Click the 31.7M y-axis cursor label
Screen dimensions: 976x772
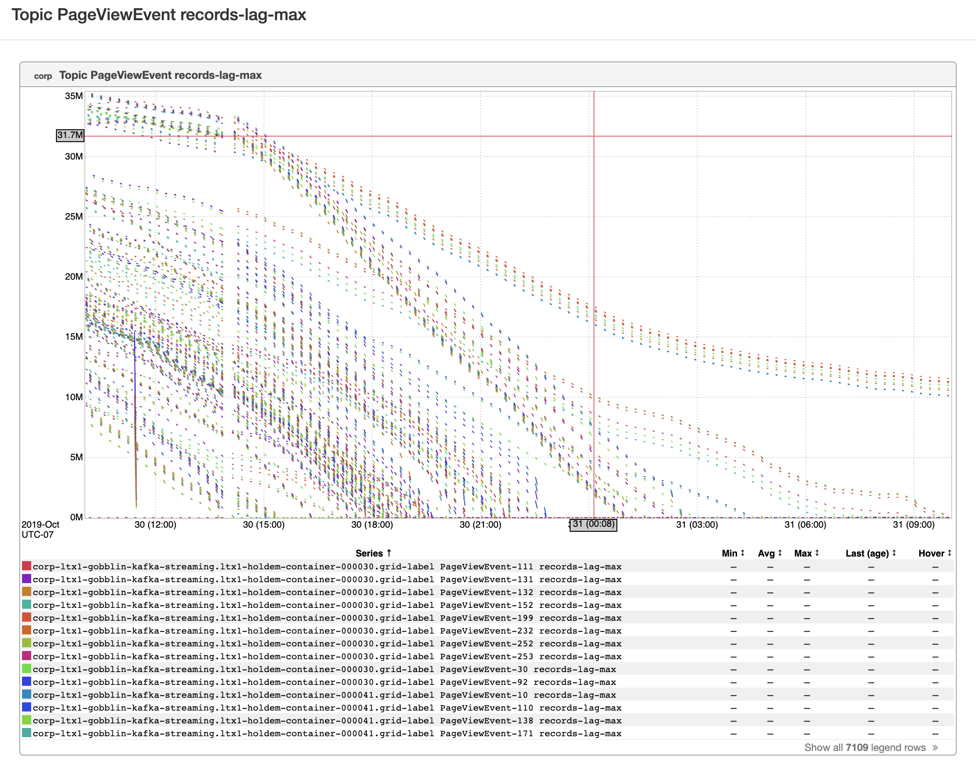pyautogui.click(x=70, y=135)
